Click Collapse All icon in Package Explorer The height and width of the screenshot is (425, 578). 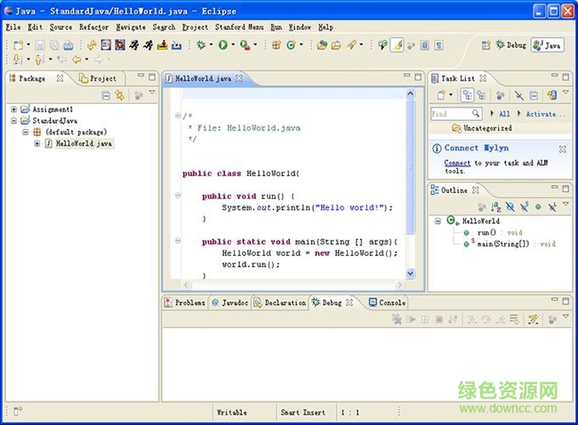point(106,95)
